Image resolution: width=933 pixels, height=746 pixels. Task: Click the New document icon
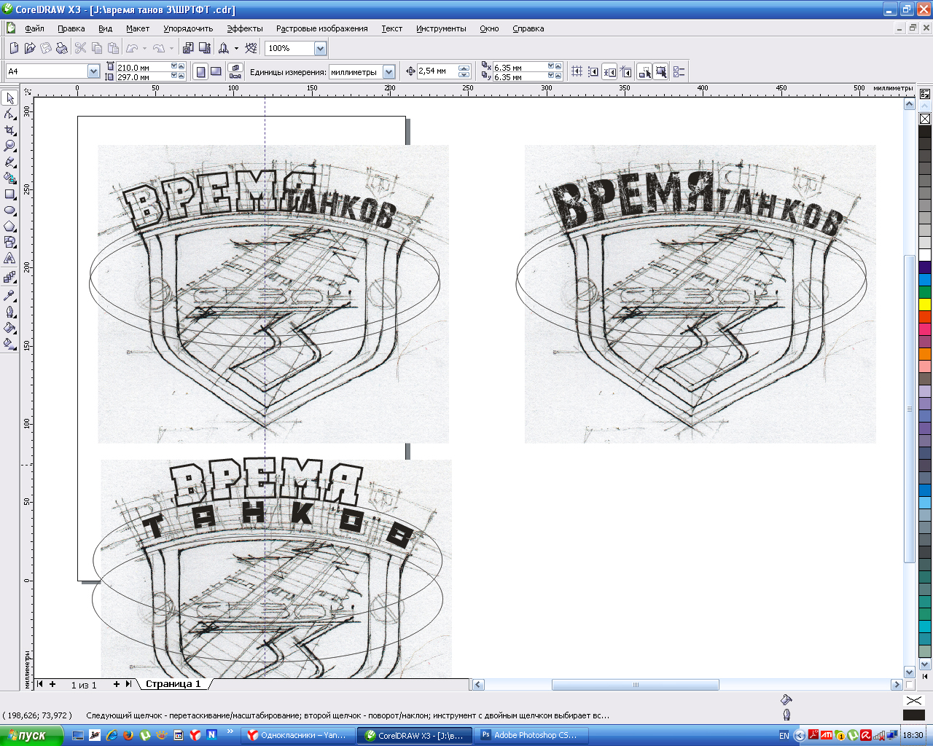pos(14,48)
